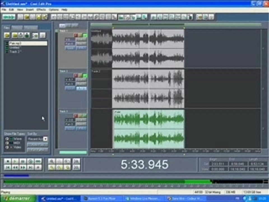Select the Bus tab above track controls
The image size is (269, 202).
(x=75, y=26)
